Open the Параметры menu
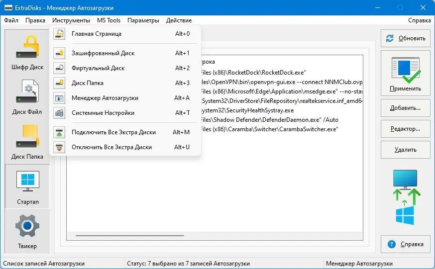The height and width of the screenshot is (269, 435). (143, 20)
